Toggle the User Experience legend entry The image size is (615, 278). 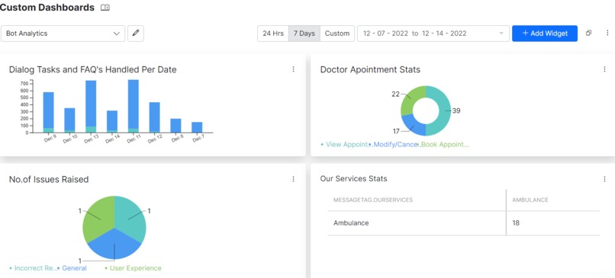[x=133, y=268]
